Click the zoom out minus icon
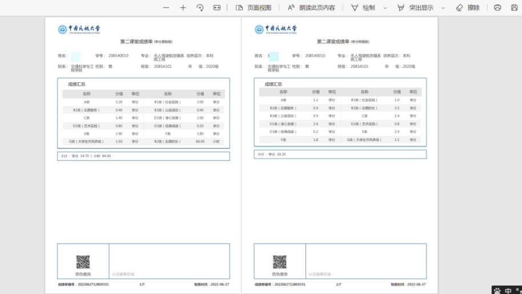 [x=166, y=7]
